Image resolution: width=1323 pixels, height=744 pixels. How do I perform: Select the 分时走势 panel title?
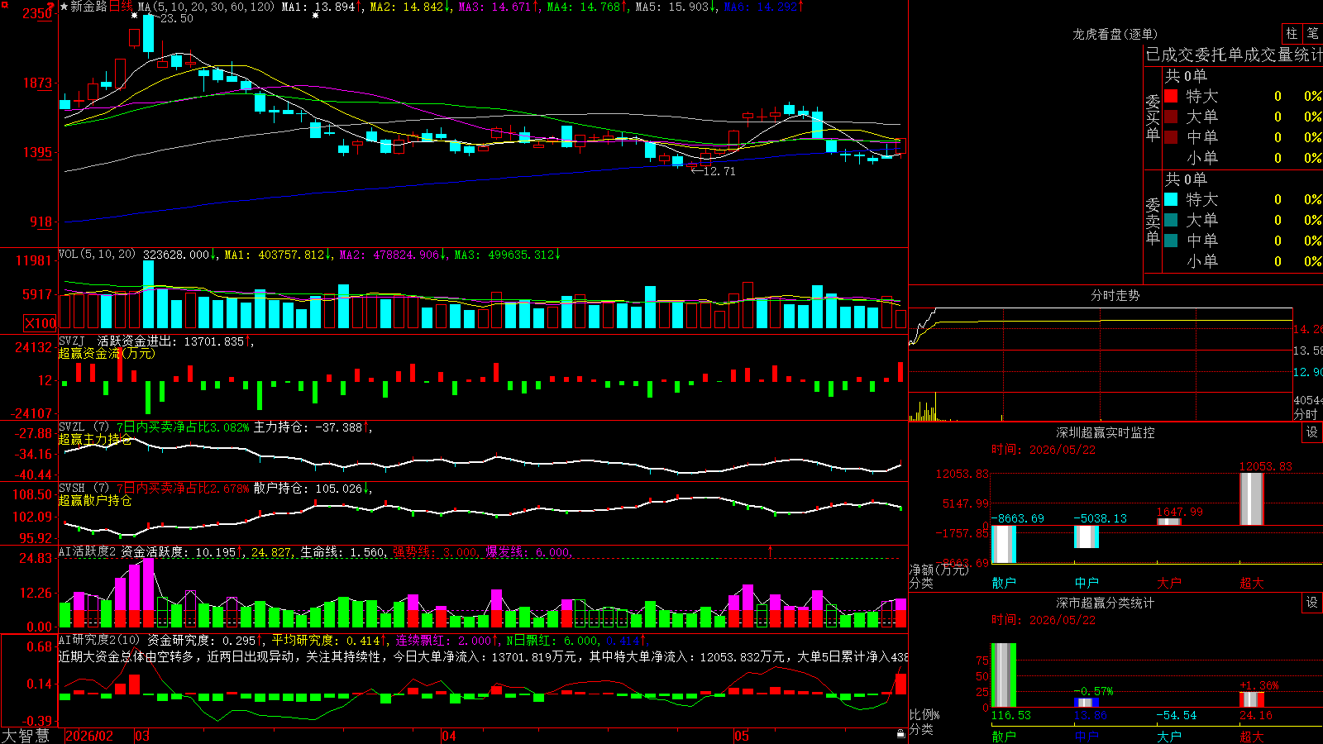coord(1115,295)
